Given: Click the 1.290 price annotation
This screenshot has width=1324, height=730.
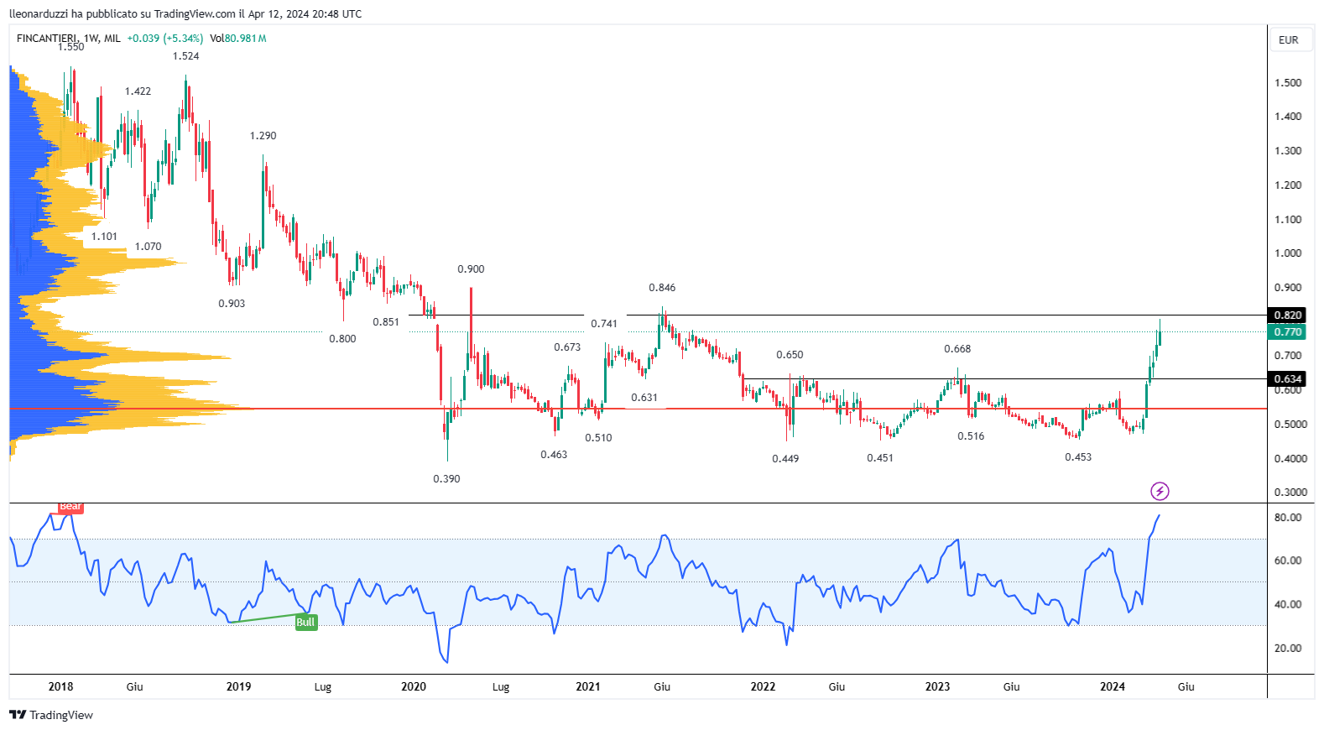Looking at the screenshot, I should pos(263,136).
